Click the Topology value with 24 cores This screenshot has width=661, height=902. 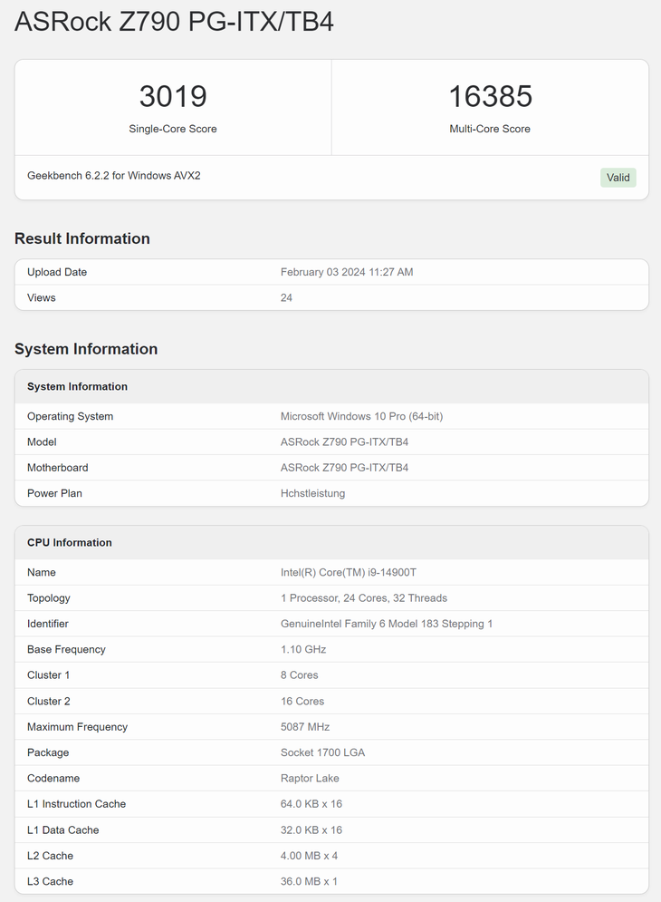364,598
